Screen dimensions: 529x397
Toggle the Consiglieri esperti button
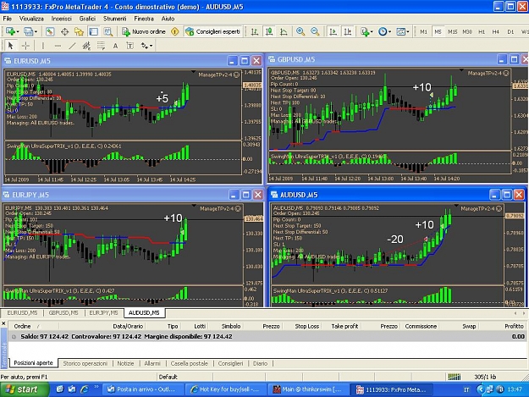[x=213, y=31]
